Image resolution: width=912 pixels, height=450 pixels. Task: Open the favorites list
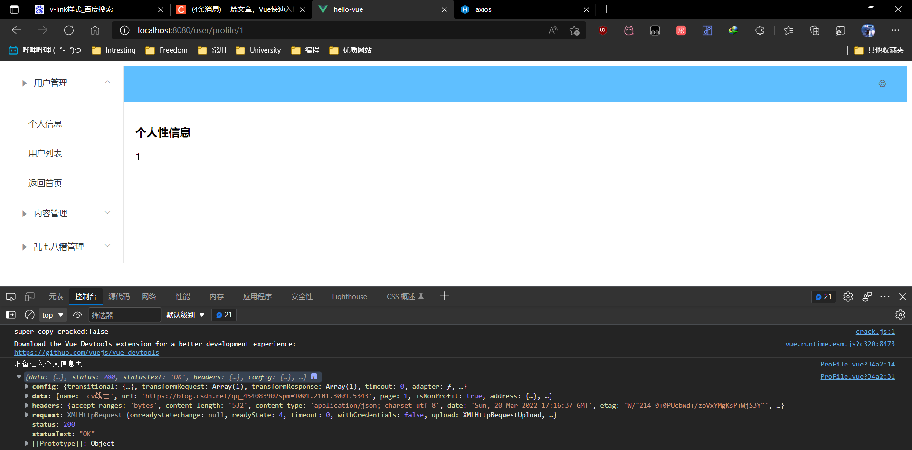pyautogui.click(x=788, y=30)
